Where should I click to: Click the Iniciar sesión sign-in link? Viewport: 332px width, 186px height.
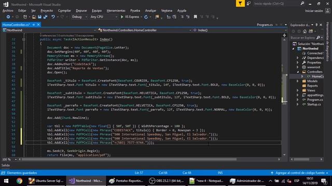(314, 11)
